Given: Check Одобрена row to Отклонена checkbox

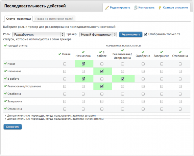Looking at the screenshot, I should pyautogui.click(x=180, y=94).
